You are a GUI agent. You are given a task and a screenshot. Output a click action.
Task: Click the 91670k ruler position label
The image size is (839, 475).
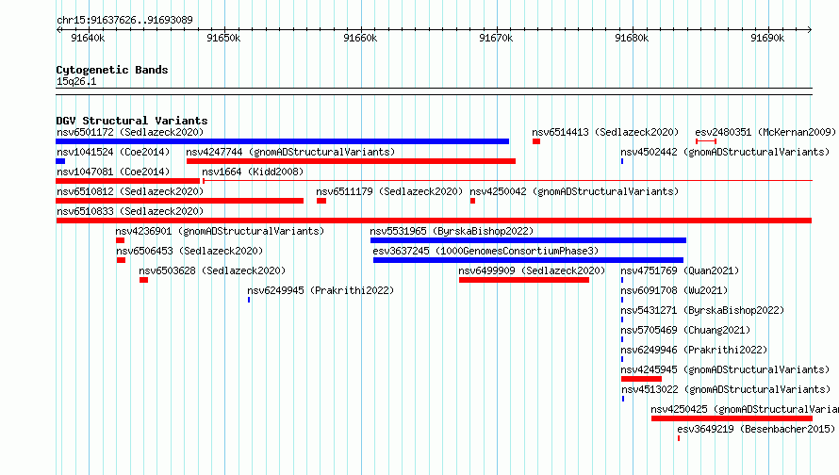[496, 38]
